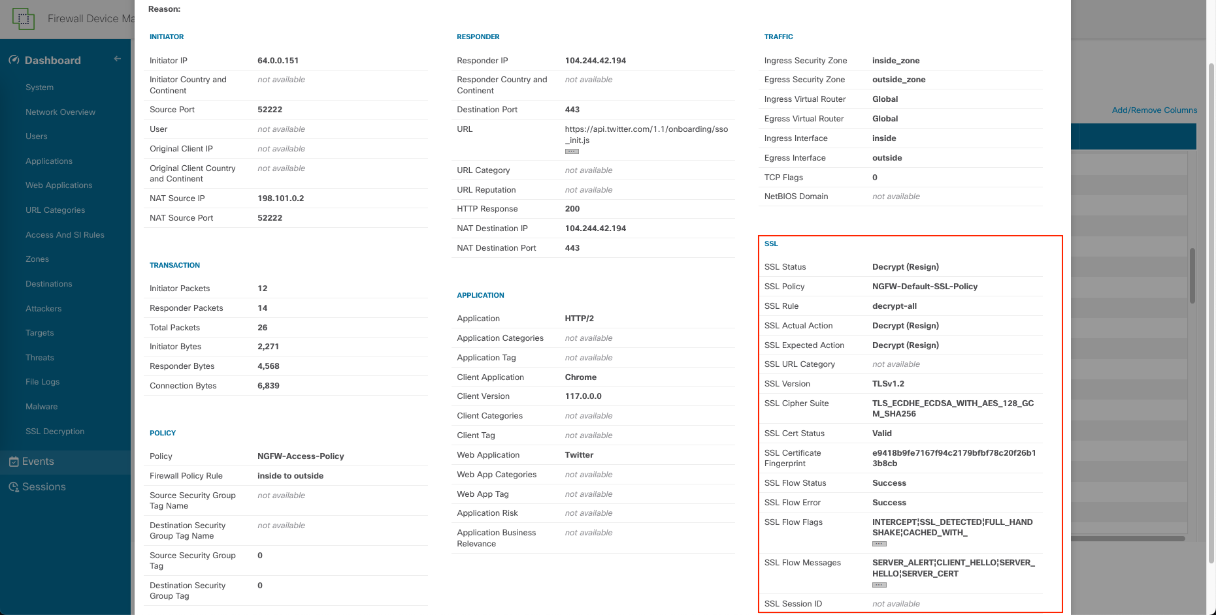This screenshot has height=615, width=1216.
Task: Click the Firewall Device Manager logo icon
Action: click(x=24, y=19)
